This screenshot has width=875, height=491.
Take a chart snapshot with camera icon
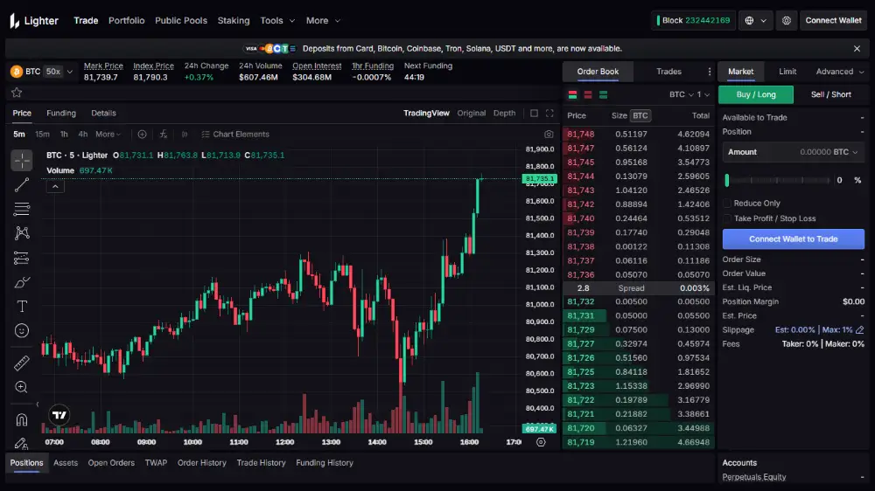(549, 135)
